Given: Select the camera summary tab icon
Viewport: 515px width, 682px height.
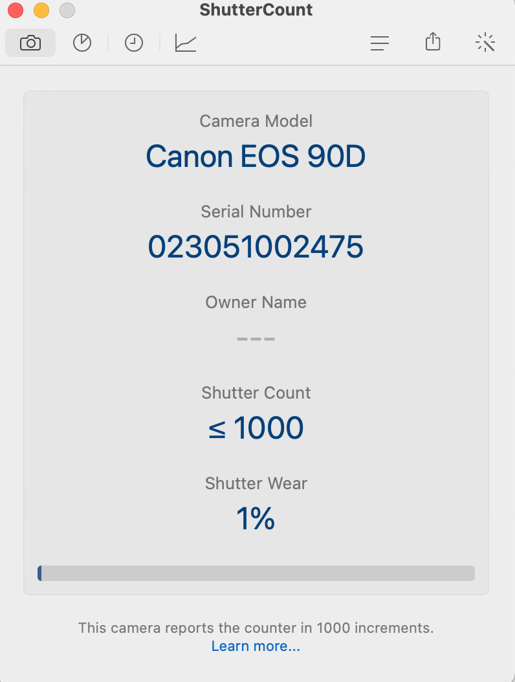Looking at the screenshot, I should [x=30, y=43].
